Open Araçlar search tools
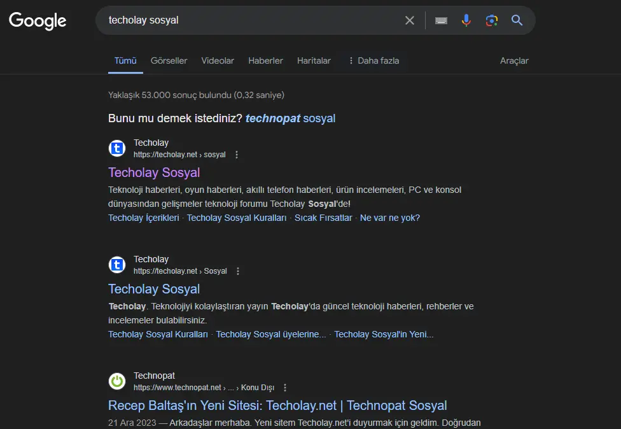This screenshot has height=429, width=621. tap(514, 60)
